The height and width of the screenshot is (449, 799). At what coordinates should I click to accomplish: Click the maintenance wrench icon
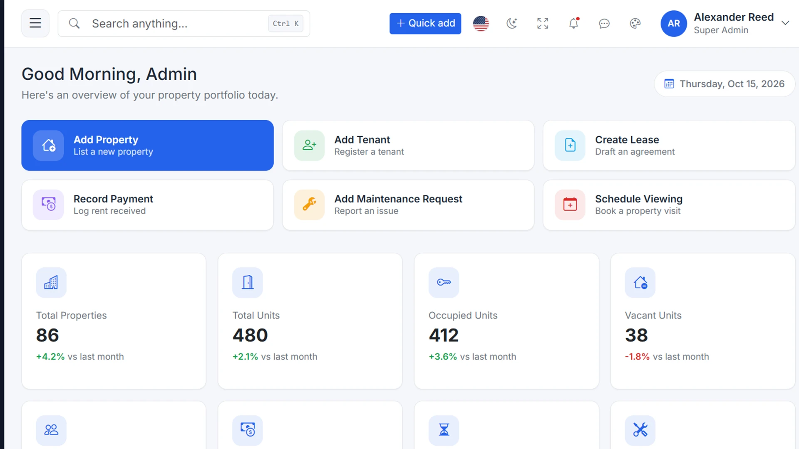(x=309, y=205)
